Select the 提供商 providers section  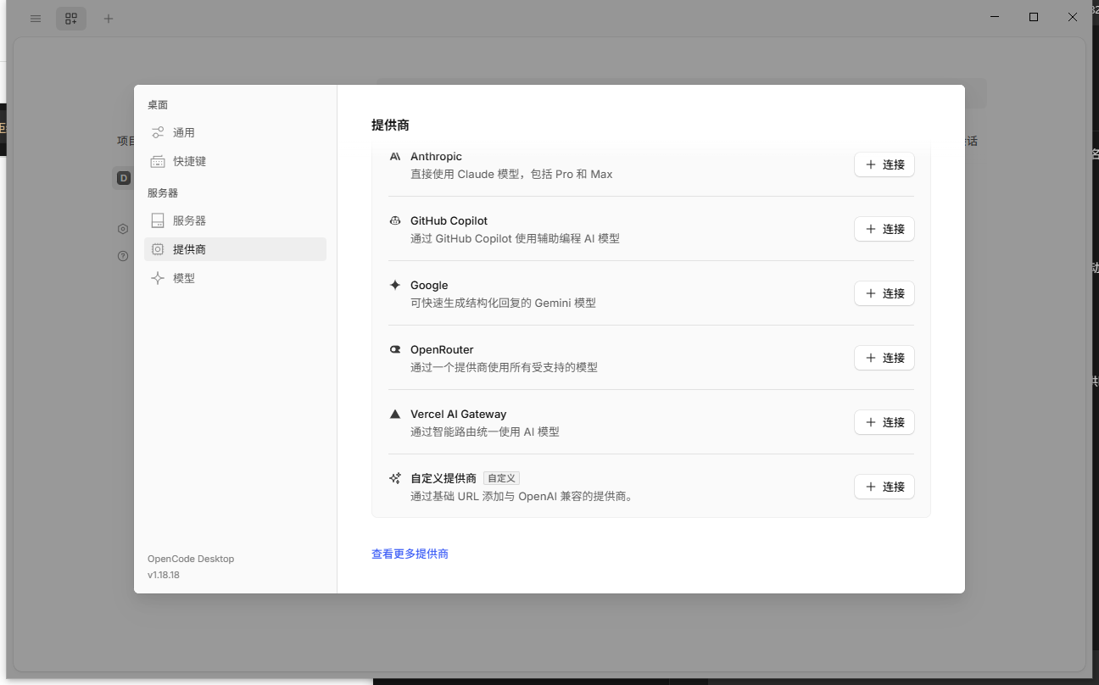(235, 249)
